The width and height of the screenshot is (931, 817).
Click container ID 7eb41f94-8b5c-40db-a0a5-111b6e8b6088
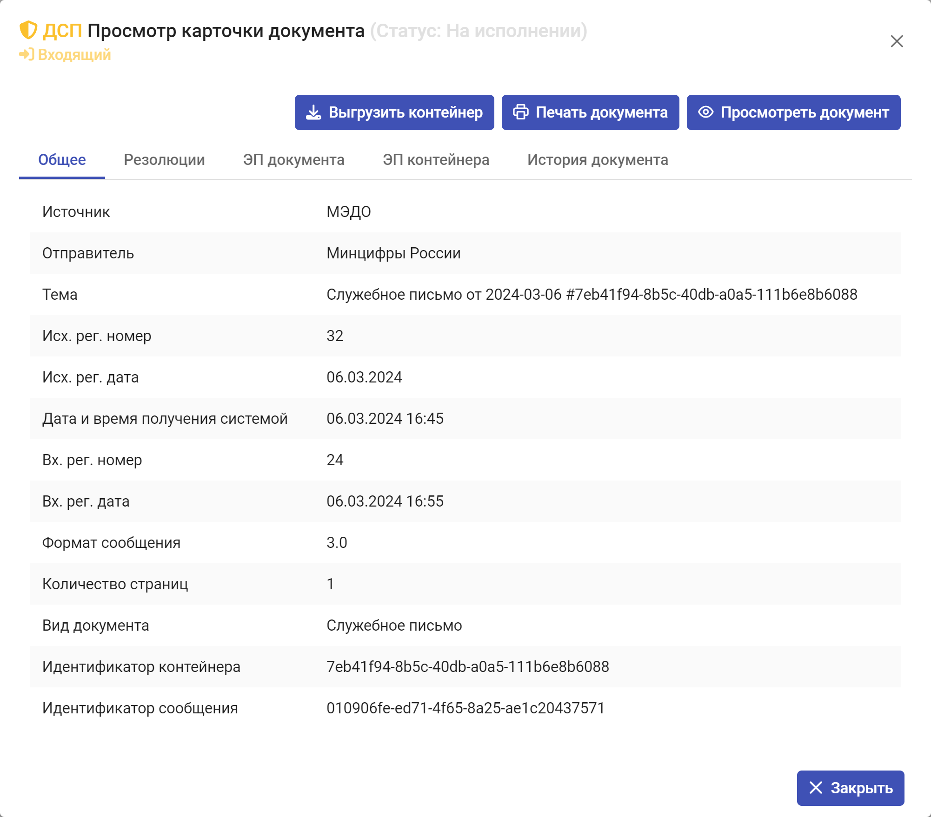pos(468,667)
